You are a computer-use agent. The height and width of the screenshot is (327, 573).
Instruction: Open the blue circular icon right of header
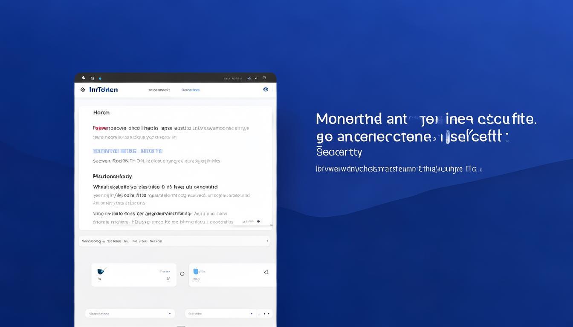[x=266, y=89]
